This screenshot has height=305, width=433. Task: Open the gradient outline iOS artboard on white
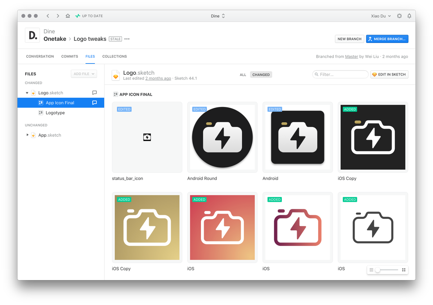coord(298,227)
